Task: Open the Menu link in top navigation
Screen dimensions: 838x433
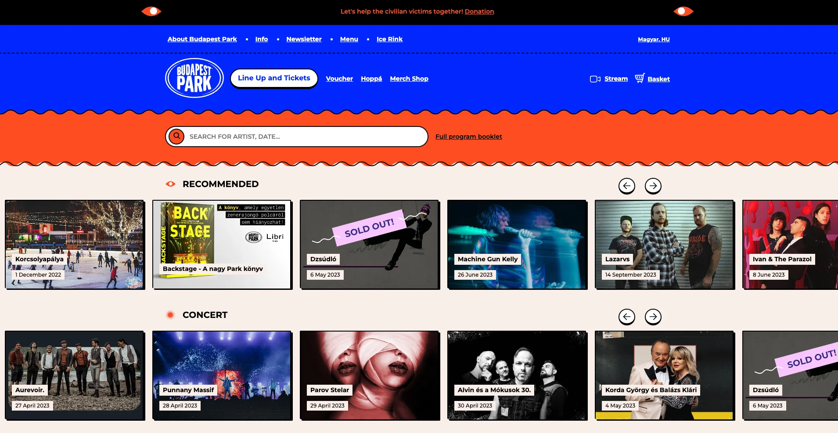Action: pos(349,39)
